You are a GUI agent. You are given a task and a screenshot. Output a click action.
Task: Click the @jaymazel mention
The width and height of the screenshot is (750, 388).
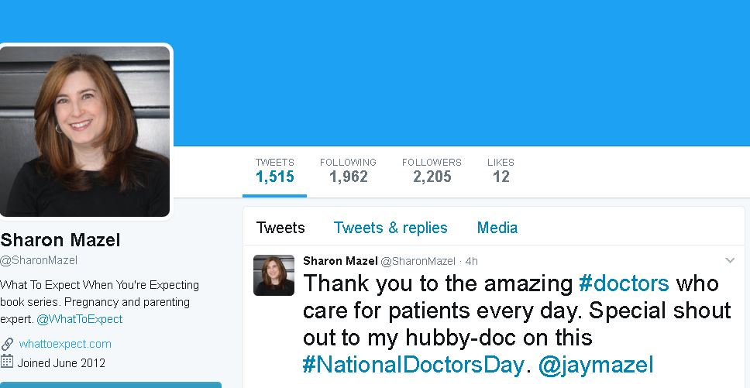[x=596, y=364]
